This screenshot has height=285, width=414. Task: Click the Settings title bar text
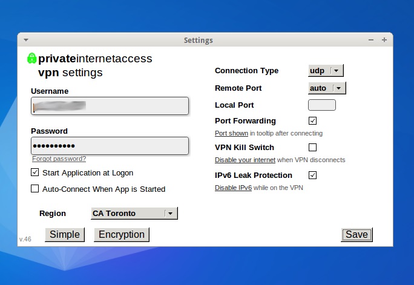click(199, 41)
